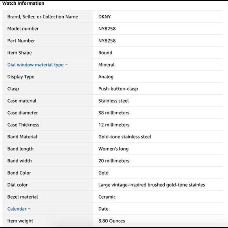The image size is (228, 228).
Task: Select the DKNY brand value
Action: tap(105, 17)
